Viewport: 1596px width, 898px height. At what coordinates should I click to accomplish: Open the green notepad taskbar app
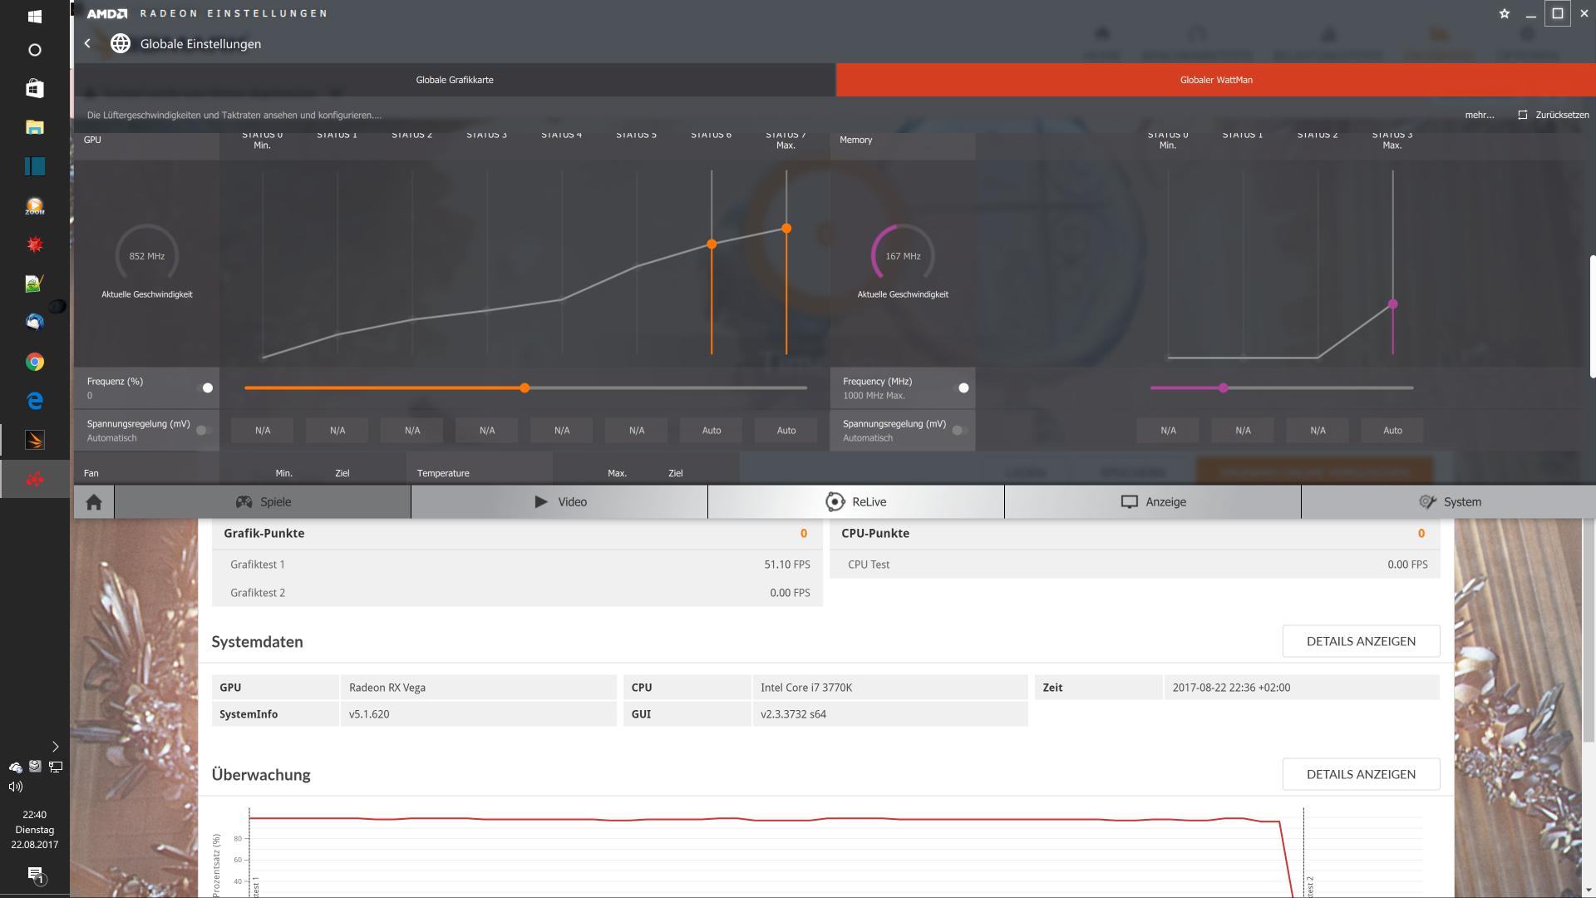(x=34, y=284)
